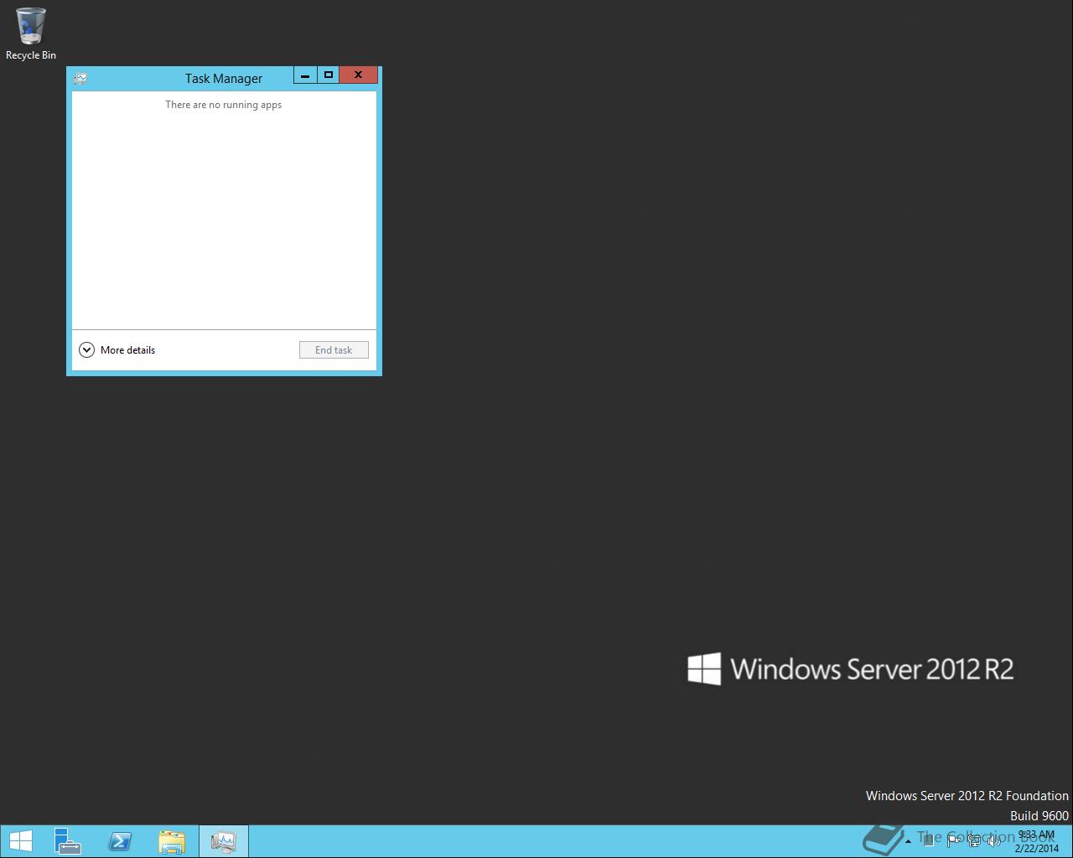This screenshot has width=1073, height=858.
Task: Click the 'There are no running apps' message
Action: (223, 105)
